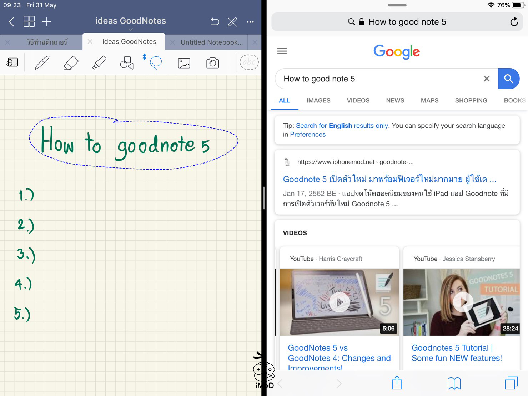Open the page thumbnails grid view
Viewport: 528px width, 396px height.
pos(29,22)
